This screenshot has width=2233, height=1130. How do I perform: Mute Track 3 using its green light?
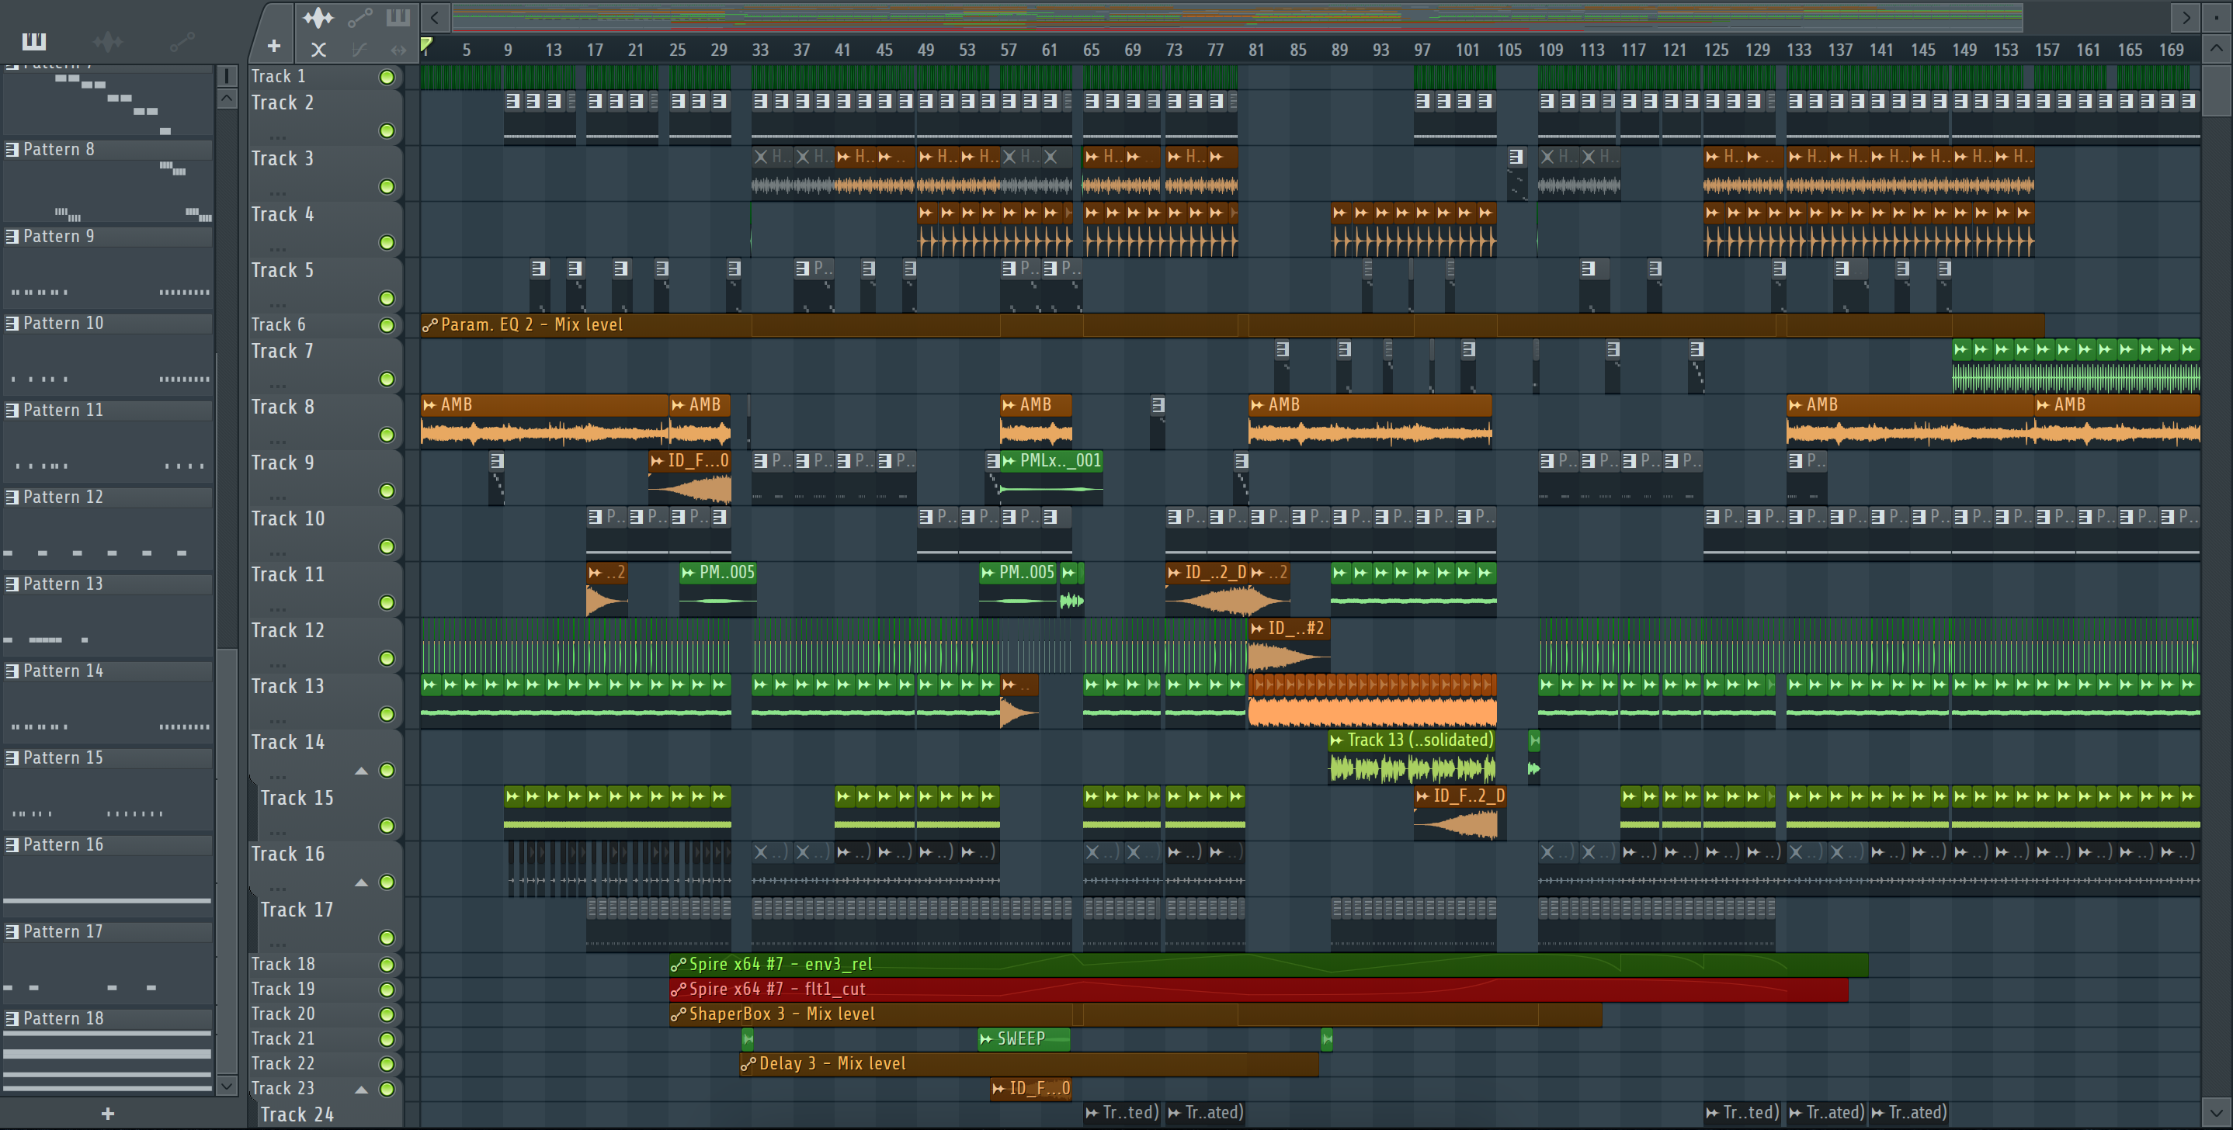(387, 186)
